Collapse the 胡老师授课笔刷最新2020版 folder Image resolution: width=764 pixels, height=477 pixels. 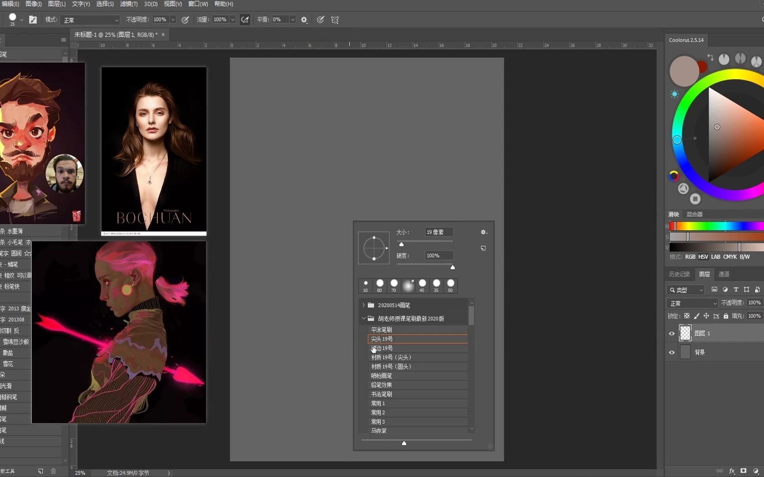coord(363,318)
